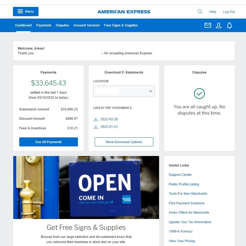The width and height of the screenshot is (246, 246).
Task: Click the Log Out link
Action: tap(229, 12)
